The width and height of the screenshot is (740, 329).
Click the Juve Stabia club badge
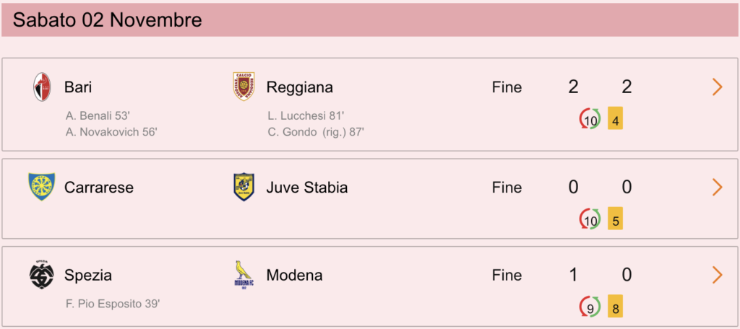coord(244,187)
